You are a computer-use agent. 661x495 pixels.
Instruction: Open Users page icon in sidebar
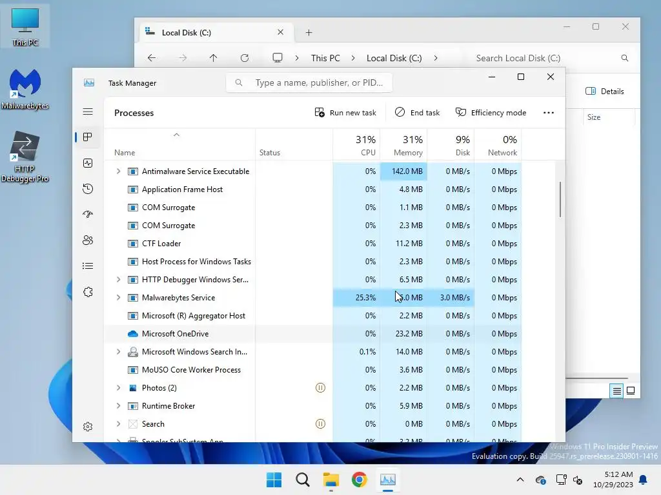tap(88, 240)
